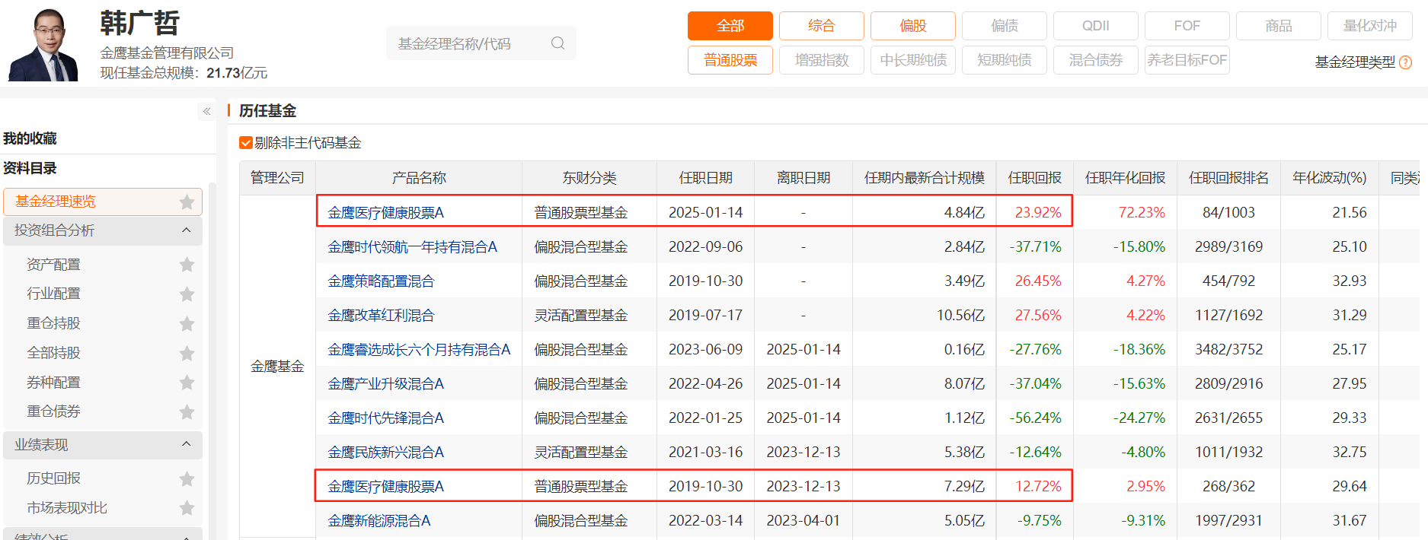
Task: Select the 全部 category tab
Action: [x=730, y=26]
